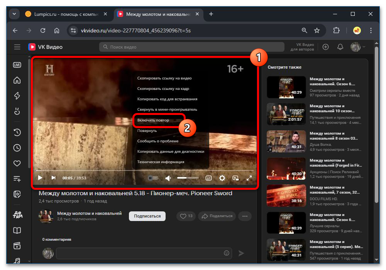Open player settings gear icon
This screenshot has width=386, height=270.
tap(222, 178)
